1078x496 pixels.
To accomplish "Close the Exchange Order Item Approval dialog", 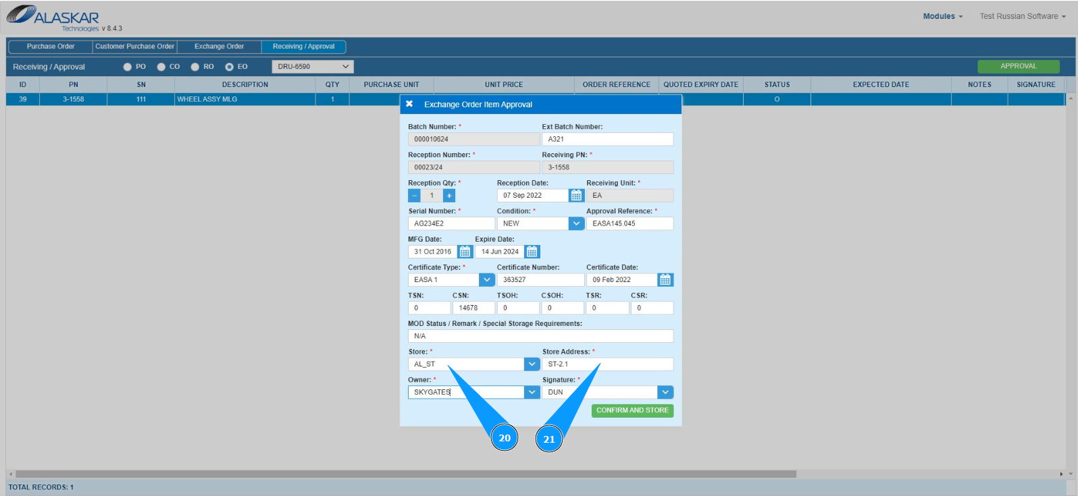I will pos(409,104).
